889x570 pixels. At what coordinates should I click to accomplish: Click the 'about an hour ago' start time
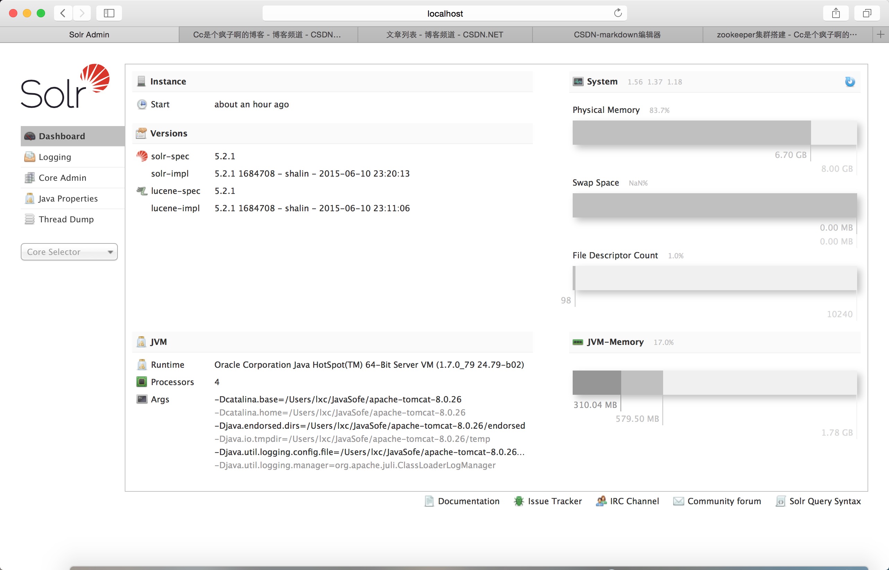tap(252, 104)
